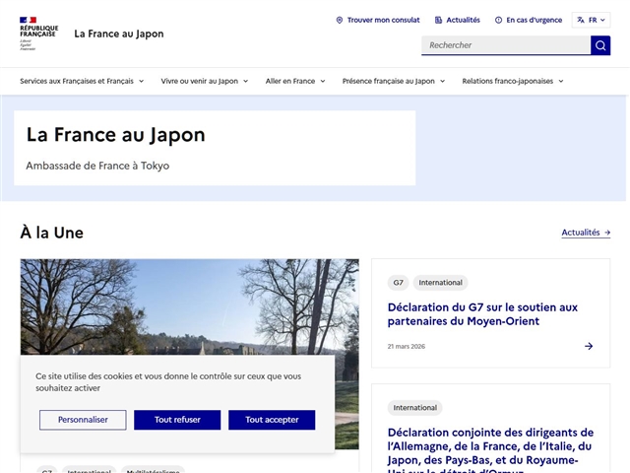Click Tout refuser cookie button
This screenshot has width=630, height=473.
[177, 420]
